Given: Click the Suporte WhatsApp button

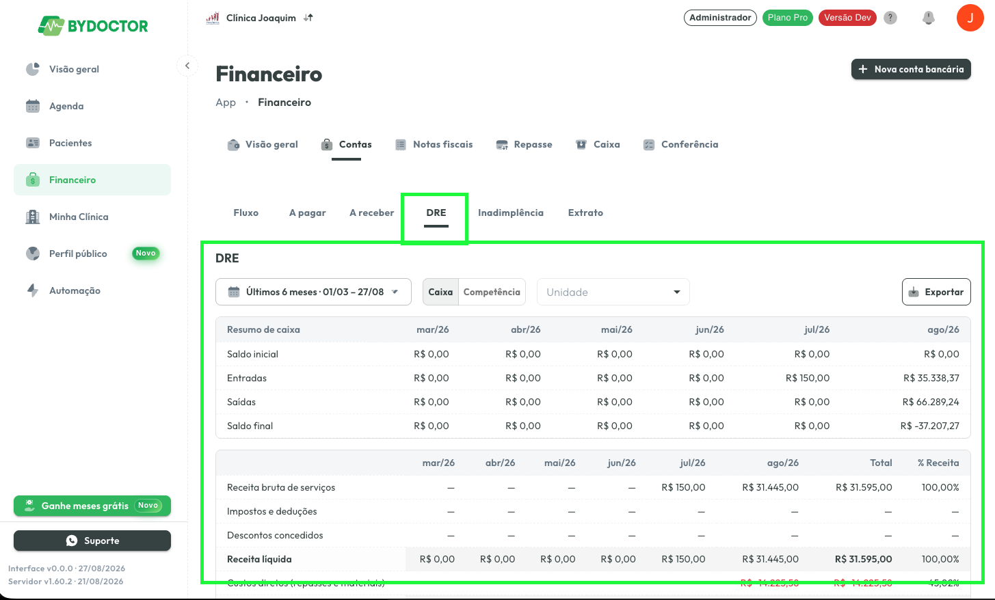Looking at the screenshot, I should [x=92, y=541].
